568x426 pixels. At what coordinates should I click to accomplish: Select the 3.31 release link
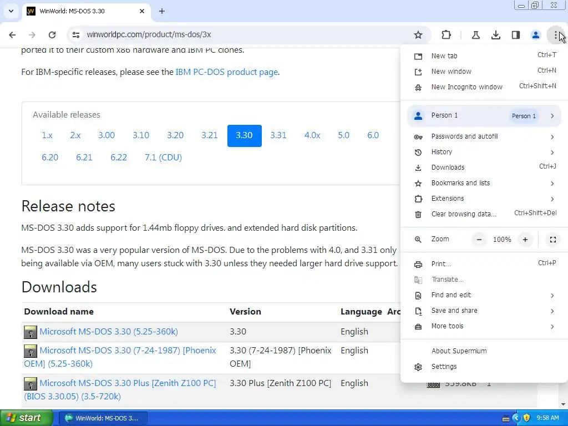point(278,135)
